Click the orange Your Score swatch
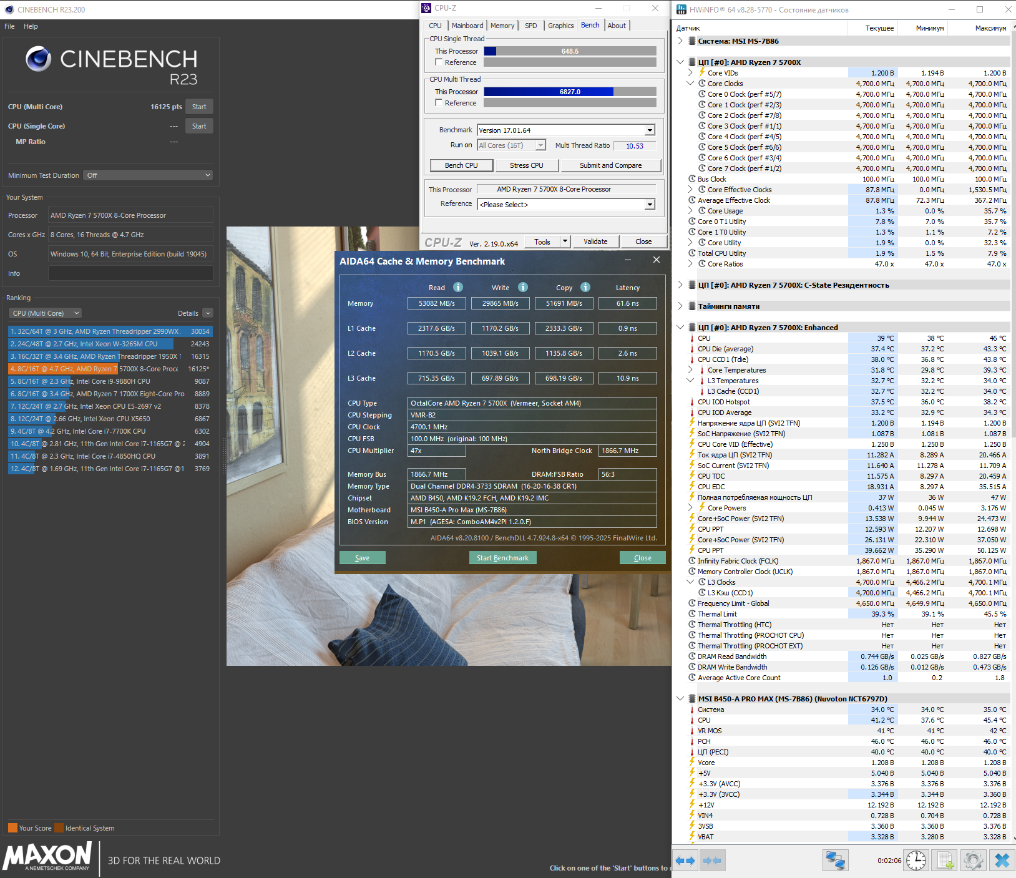 click(x=12, y=828)
